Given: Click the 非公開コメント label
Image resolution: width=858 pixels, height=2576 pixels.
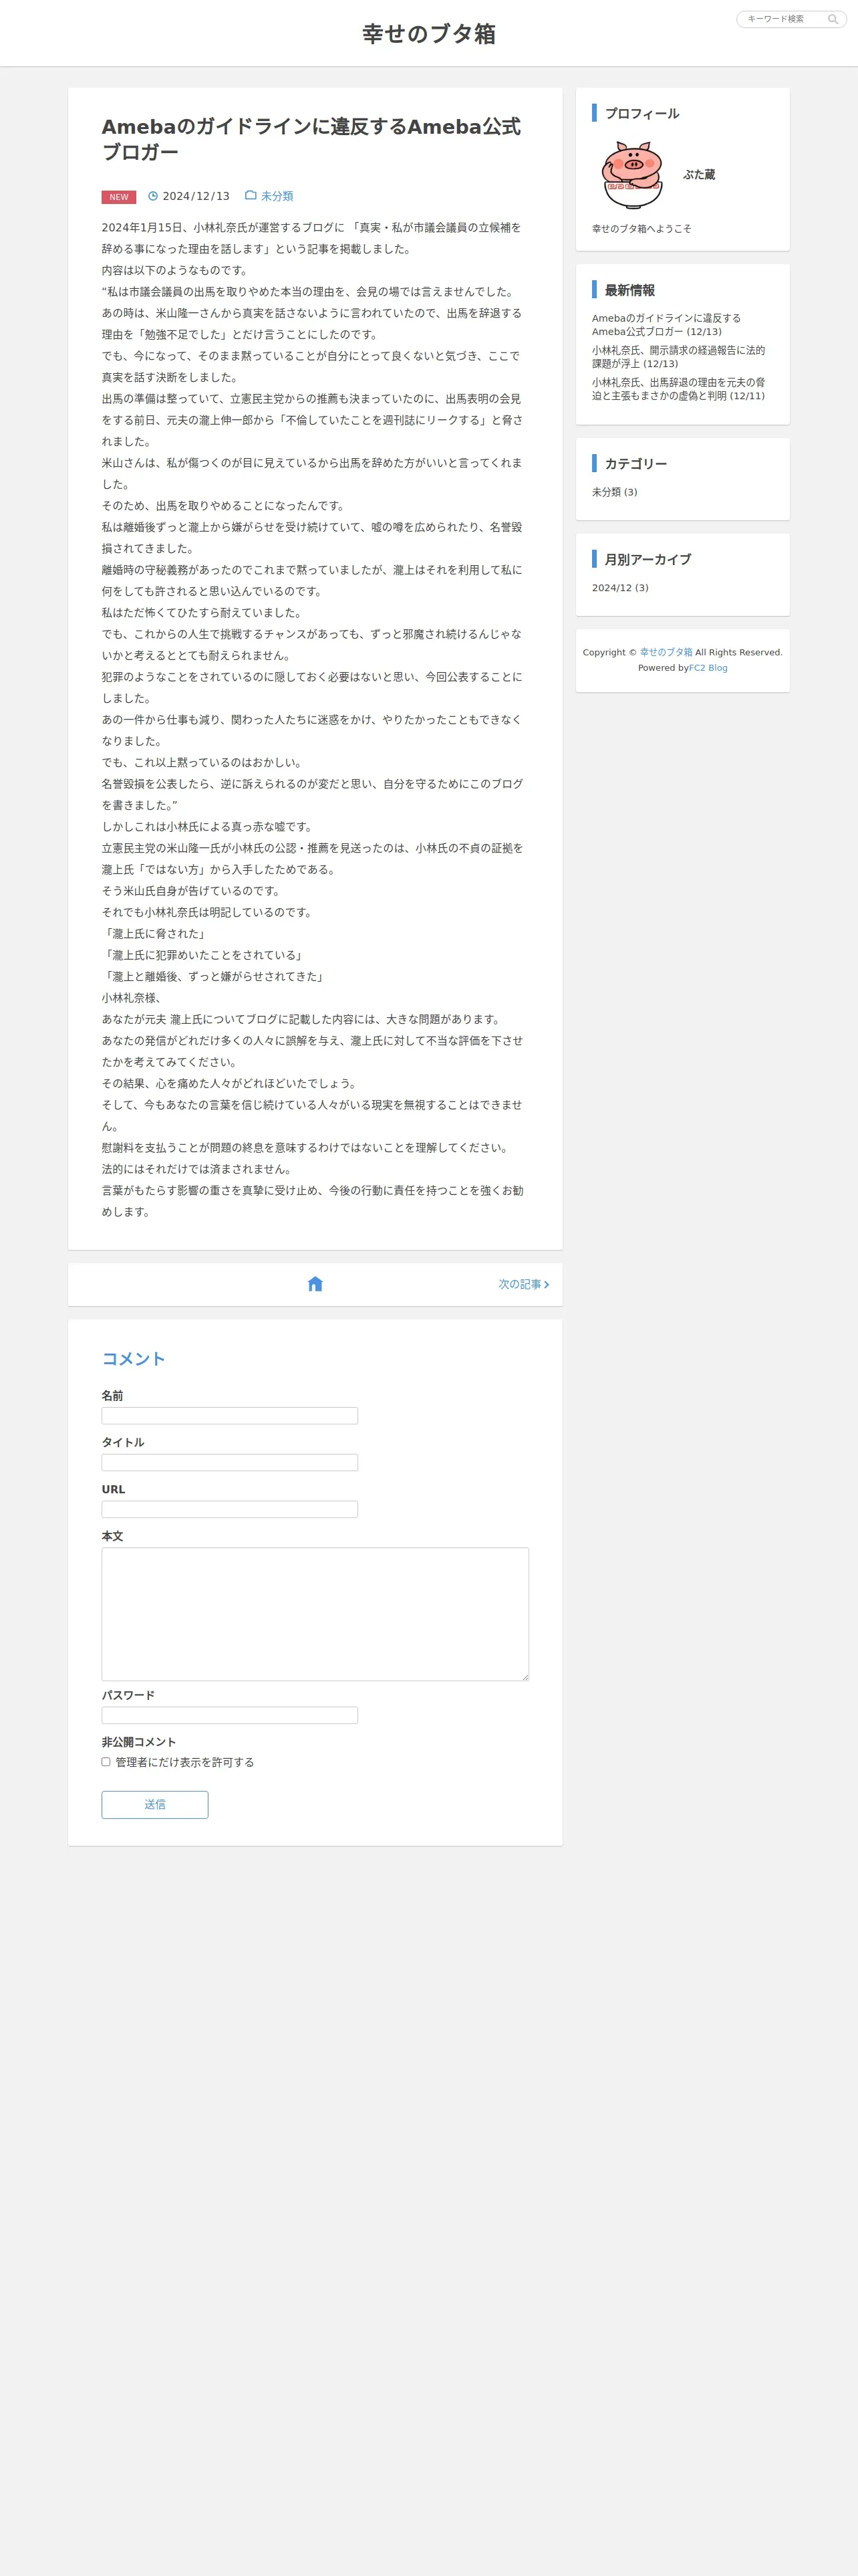Looking at the screenshot, I should 138,1742.
